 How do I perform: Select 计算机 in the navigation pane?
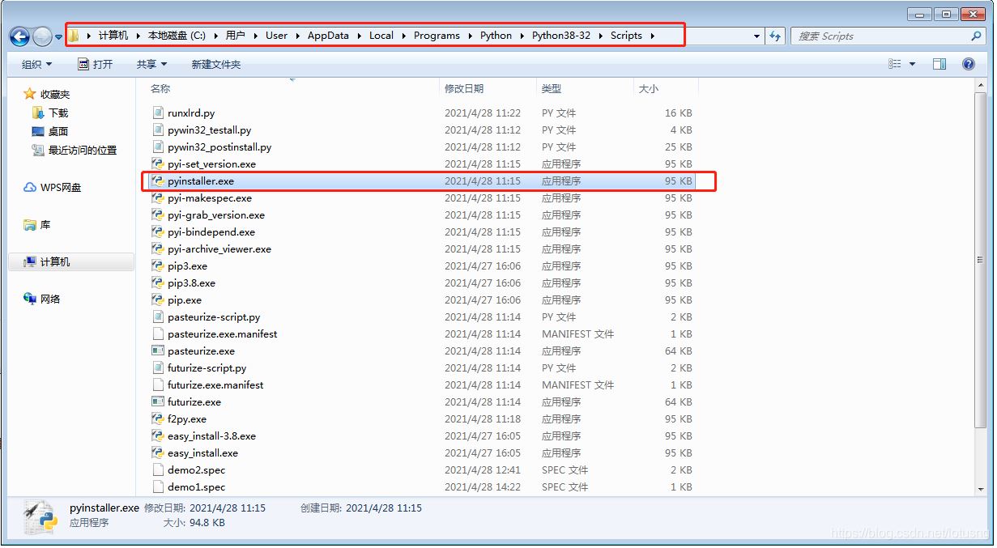tap(55, 262)
